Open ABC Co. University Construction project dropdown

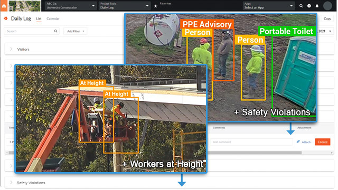pyautogui.click(x=71, y=6)
